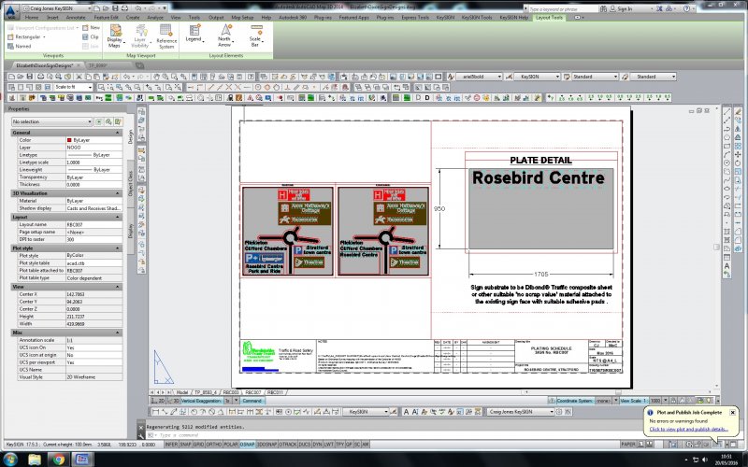Toggle the quick select icon in Properties
The height and width of the screenshot is (467, 748).
click(x=118, y=122)
